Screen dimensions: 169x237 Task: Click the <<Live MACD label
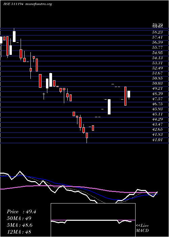click(142, 228)
